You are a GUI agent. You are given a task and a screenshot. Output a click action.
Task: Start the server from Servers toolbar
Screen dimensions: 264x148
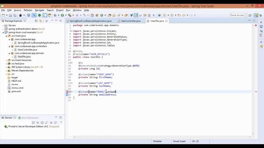click(42, 123)
